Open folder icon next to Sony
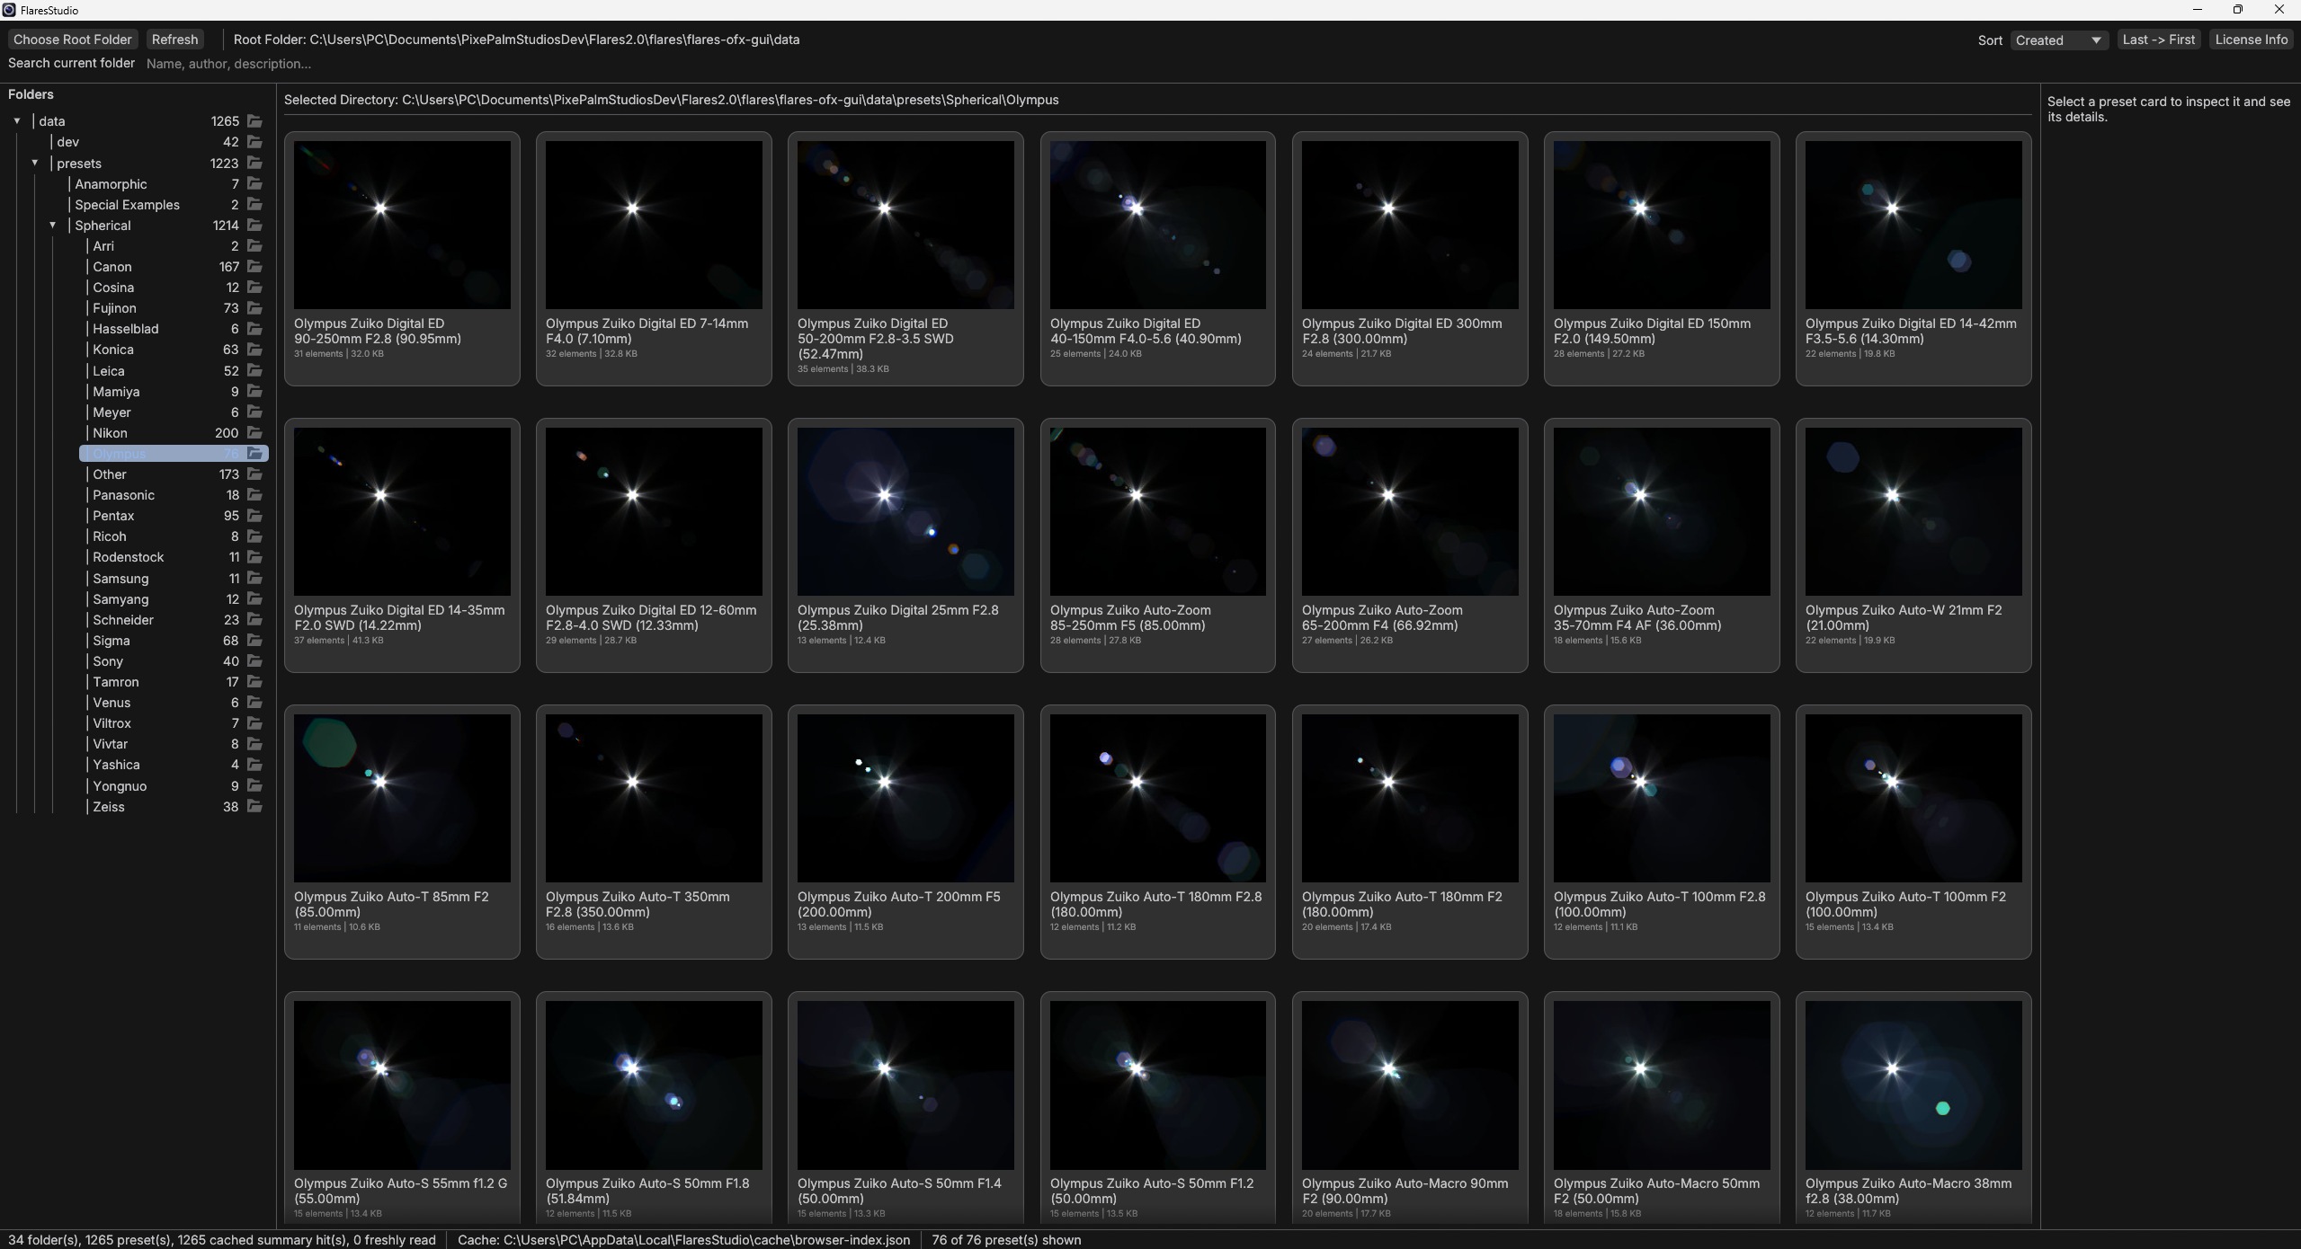Image resolution: width=2301 pixels, height=1249 pixels. point(254,661)
